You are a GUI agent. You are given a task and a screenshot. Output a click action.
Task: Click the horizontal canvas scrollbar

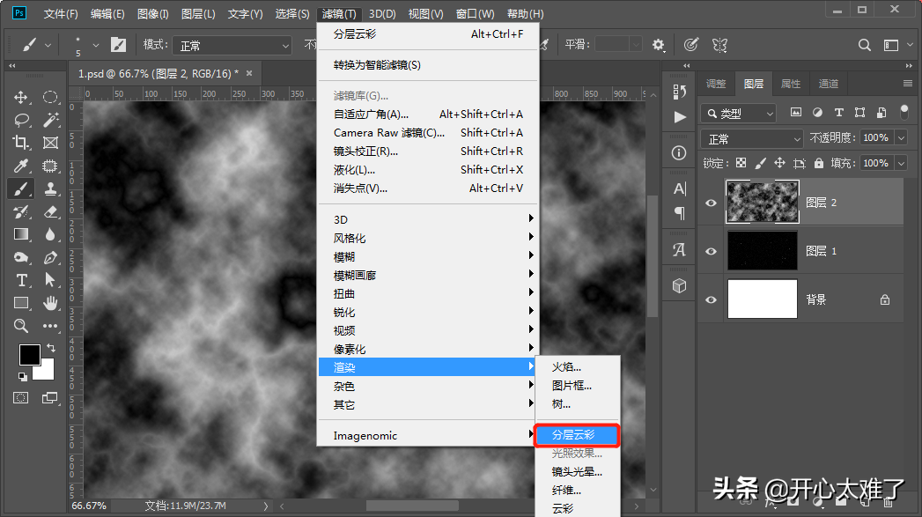click(x=411, y=506)
